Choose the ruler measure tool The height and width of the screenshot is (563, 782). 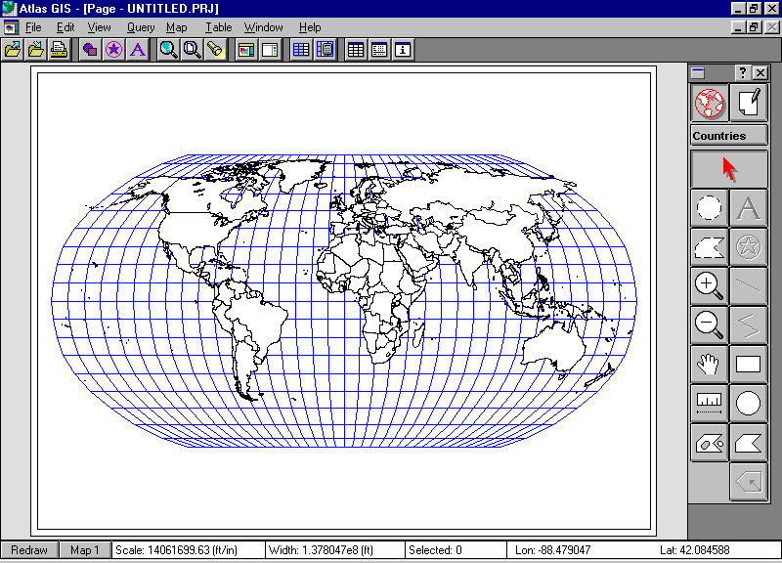[709, 403]
